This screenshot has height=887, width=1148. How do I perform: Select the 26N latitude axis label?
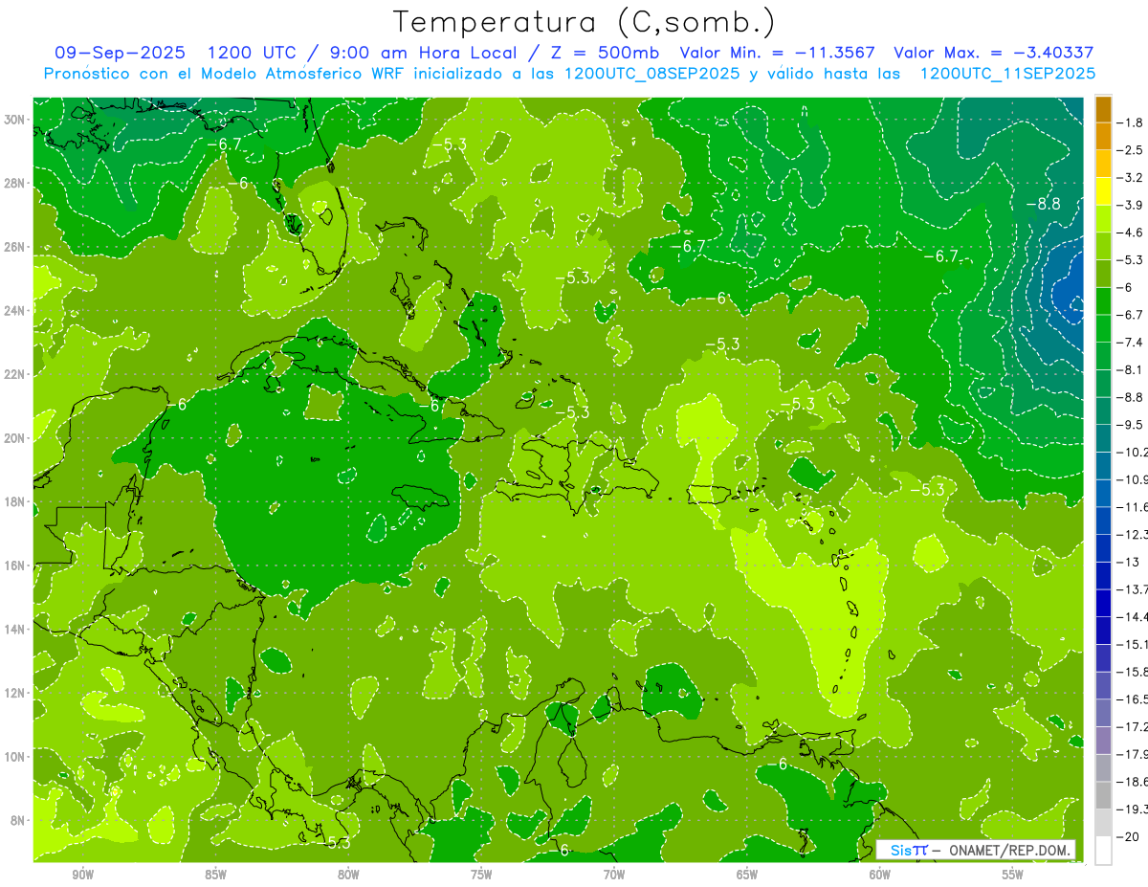coord(16,247)
